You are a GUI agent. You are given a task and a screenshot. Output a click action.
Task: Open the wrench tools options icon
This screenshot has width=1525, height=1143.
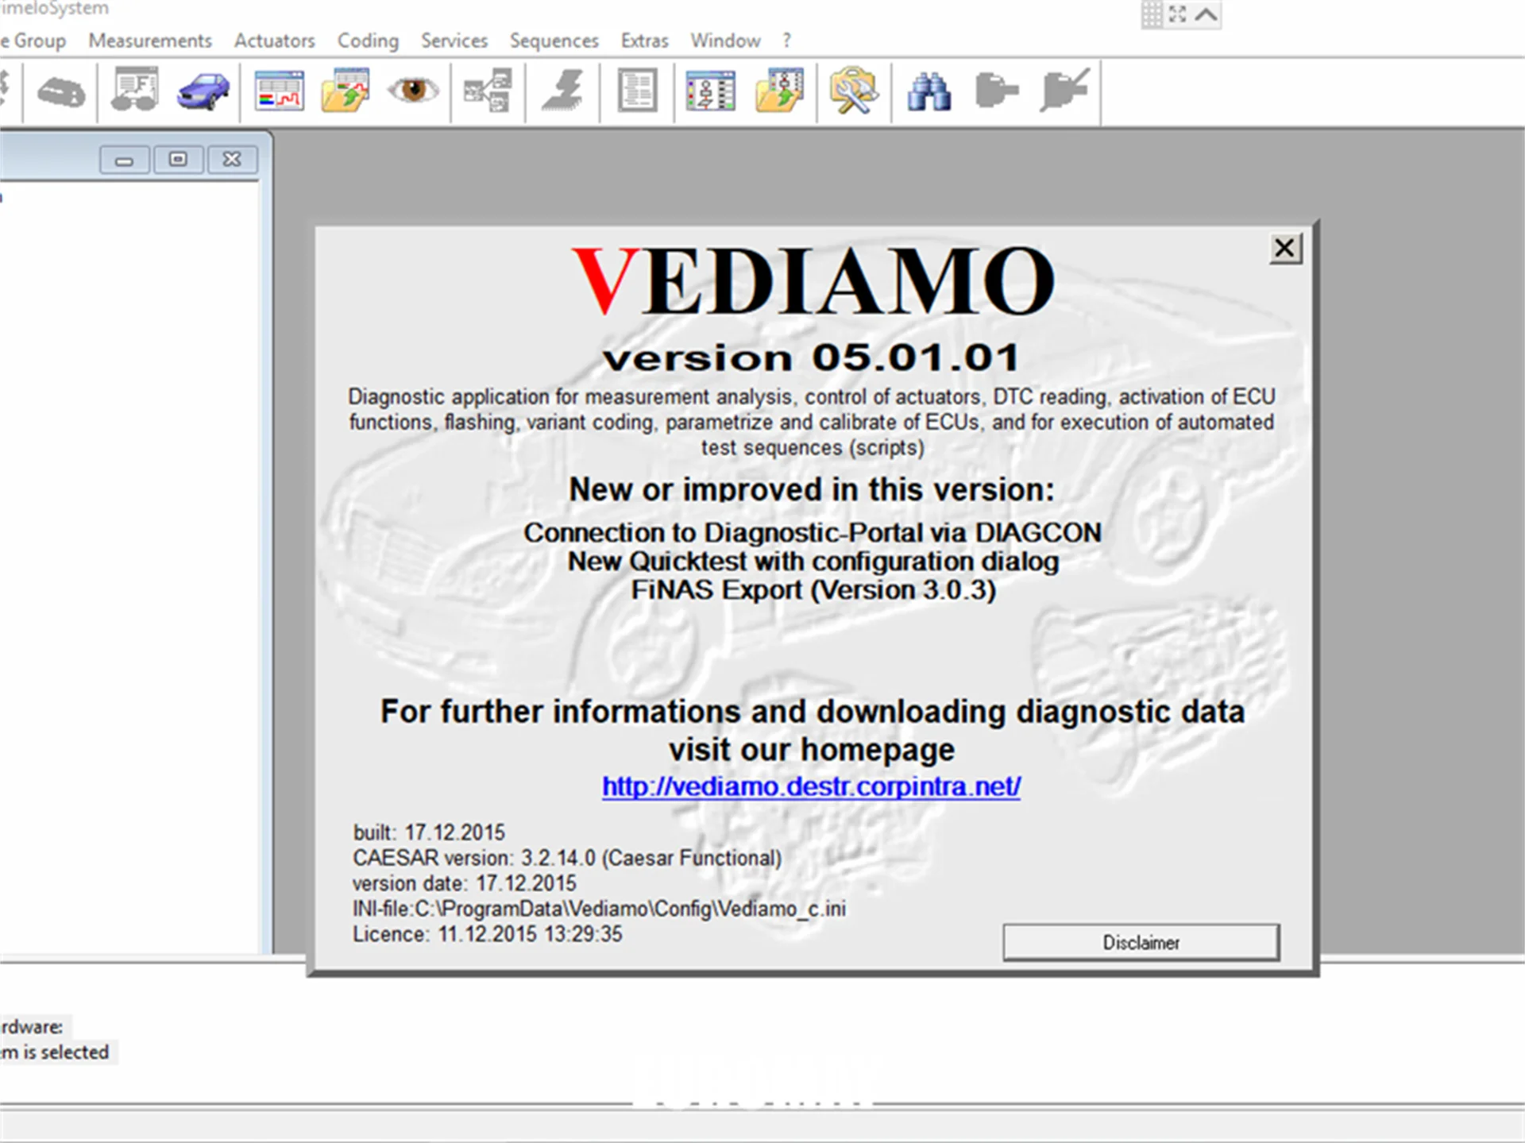pos(853,91)
